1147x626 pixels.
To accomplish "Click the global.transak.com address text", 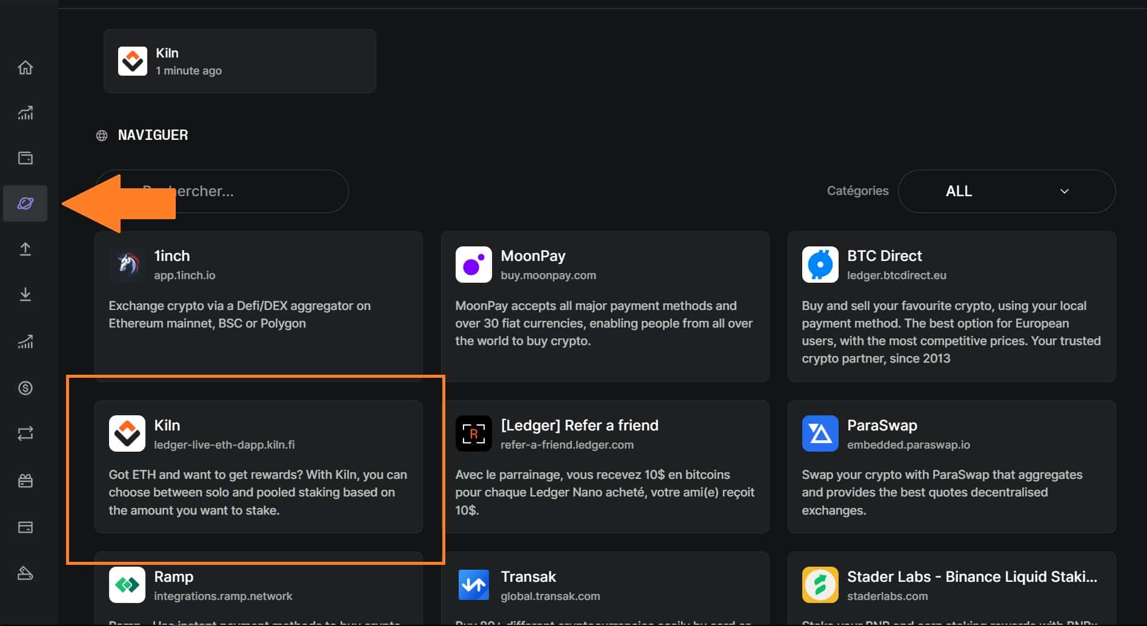I will (550, 596).
